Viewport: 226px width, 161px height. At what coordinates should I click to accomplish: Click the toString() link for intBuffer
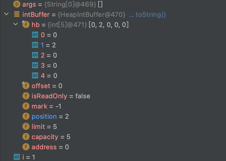coord(151,15)
